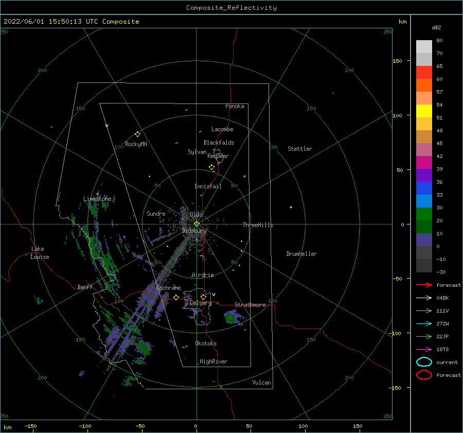The width and height of the screenshot is (463, 433).
Task: Click the Lacombe city label
Action: pos(222,129)
